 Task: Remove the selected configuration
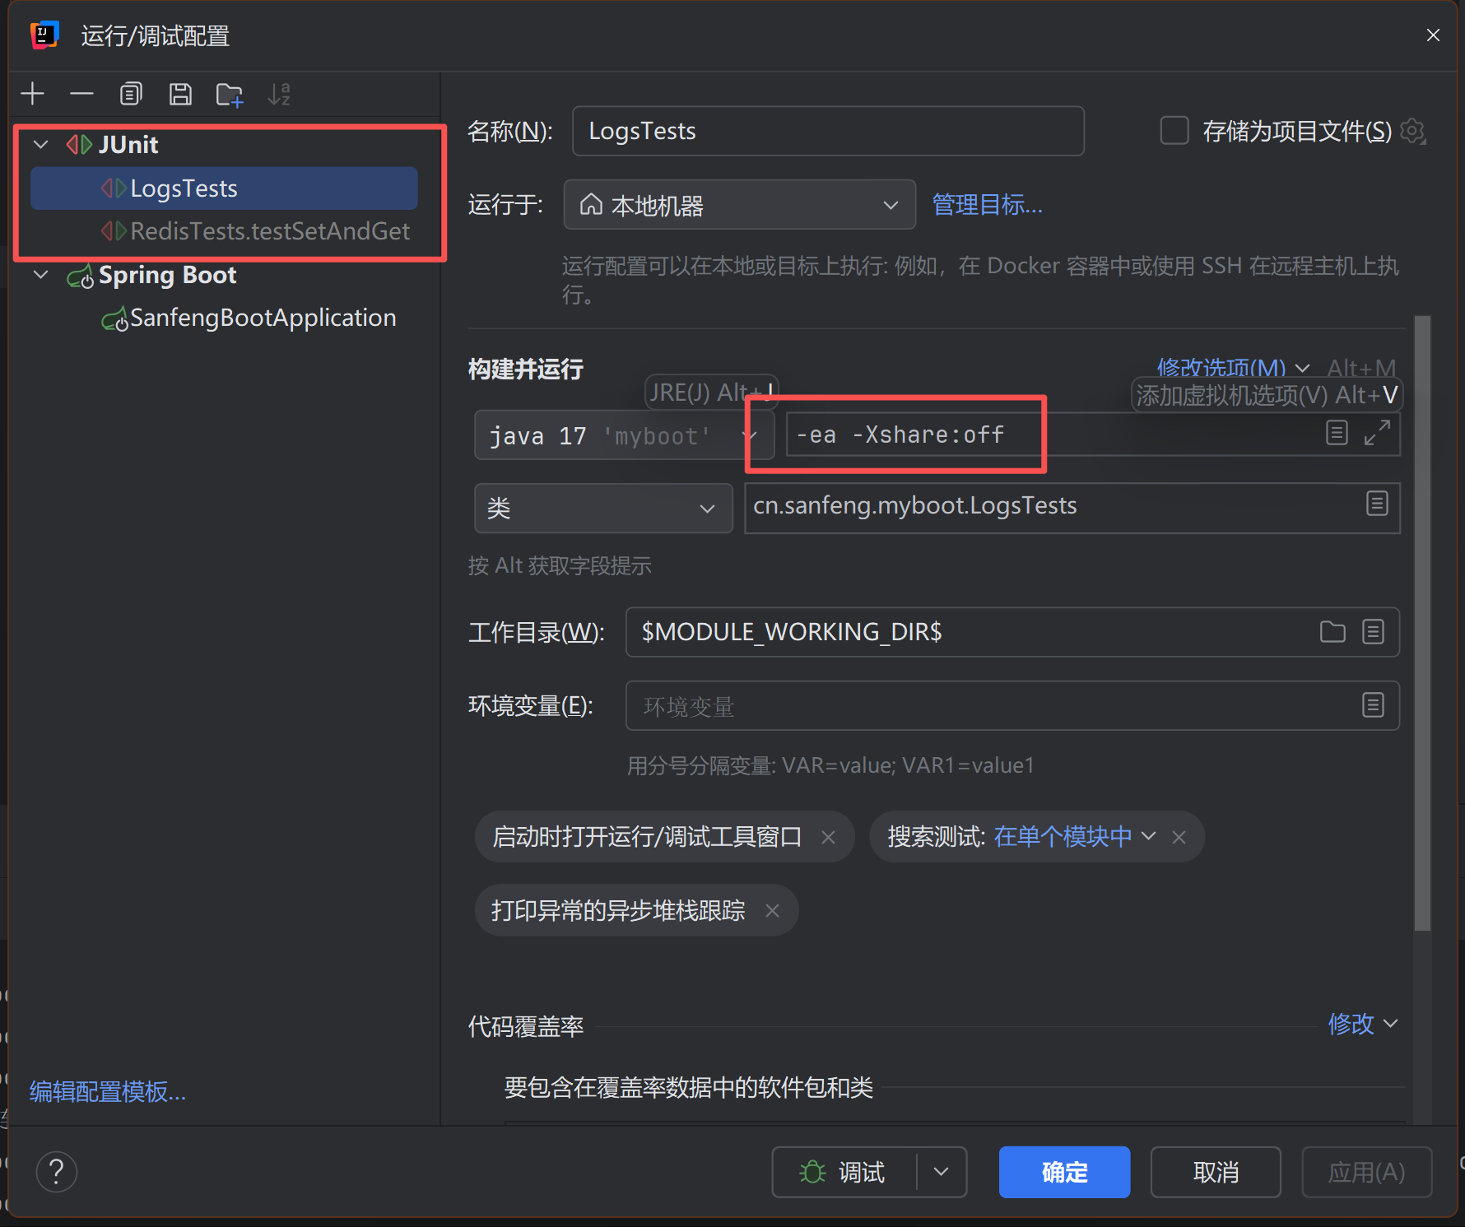pyautogui.click(x=81, y=93)
